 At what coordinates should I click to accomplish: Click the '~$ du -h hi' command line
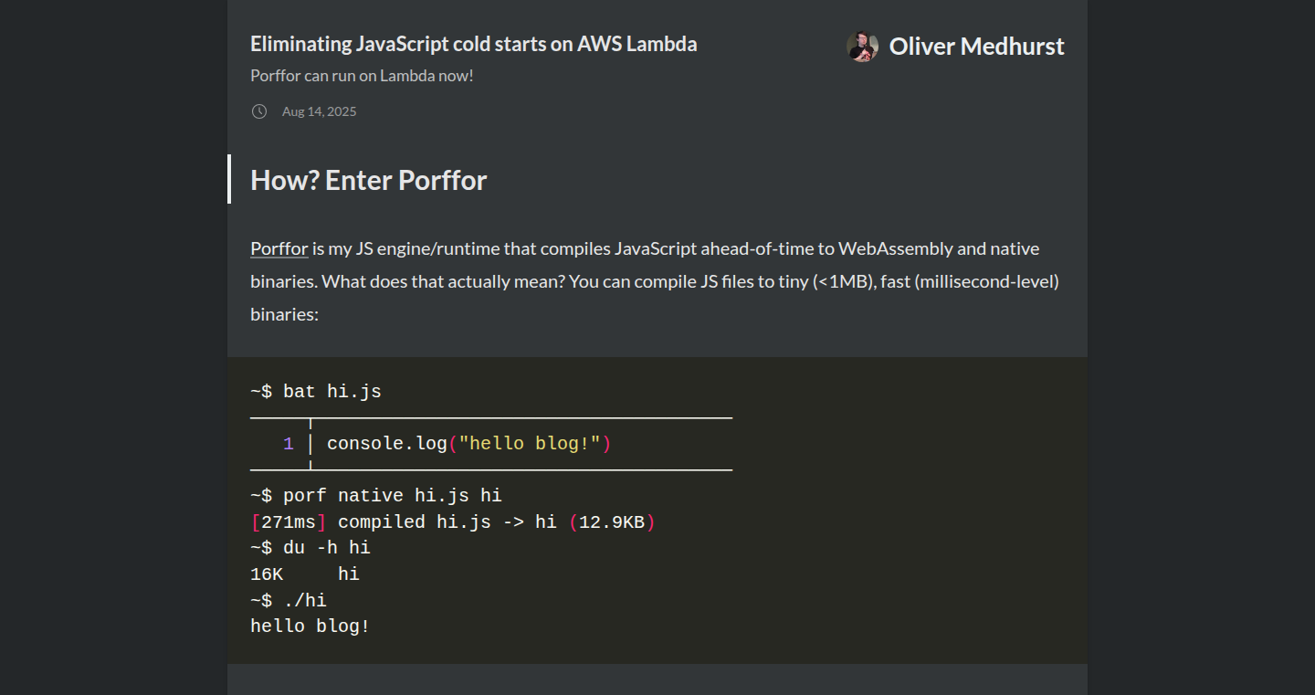tap(310, 548)
